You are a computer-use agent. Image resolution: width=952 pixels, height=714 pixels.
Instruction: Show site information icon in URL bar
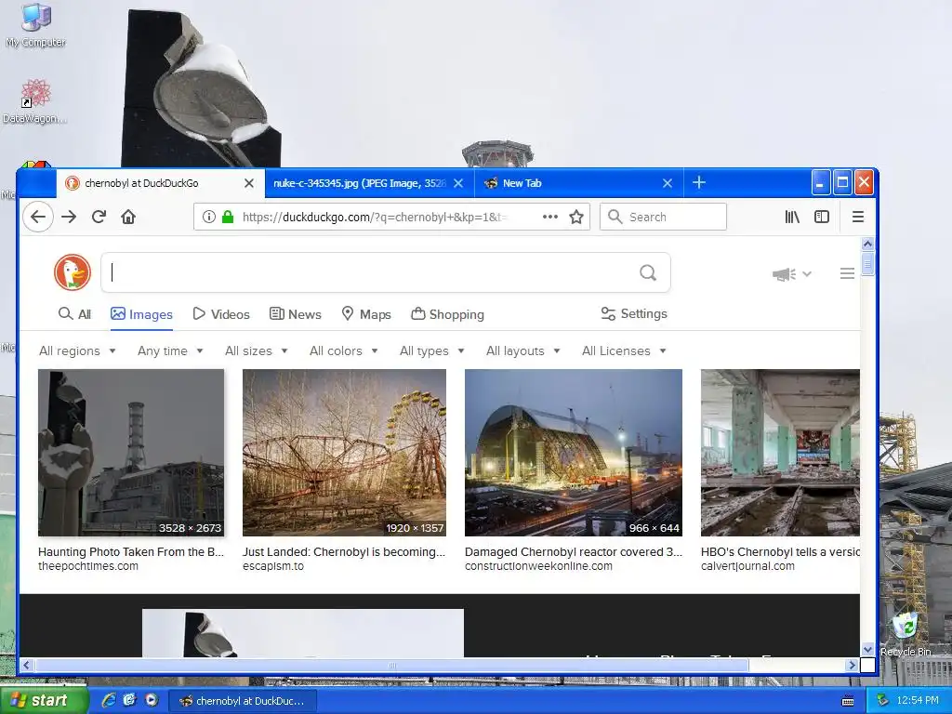point(209,217)
